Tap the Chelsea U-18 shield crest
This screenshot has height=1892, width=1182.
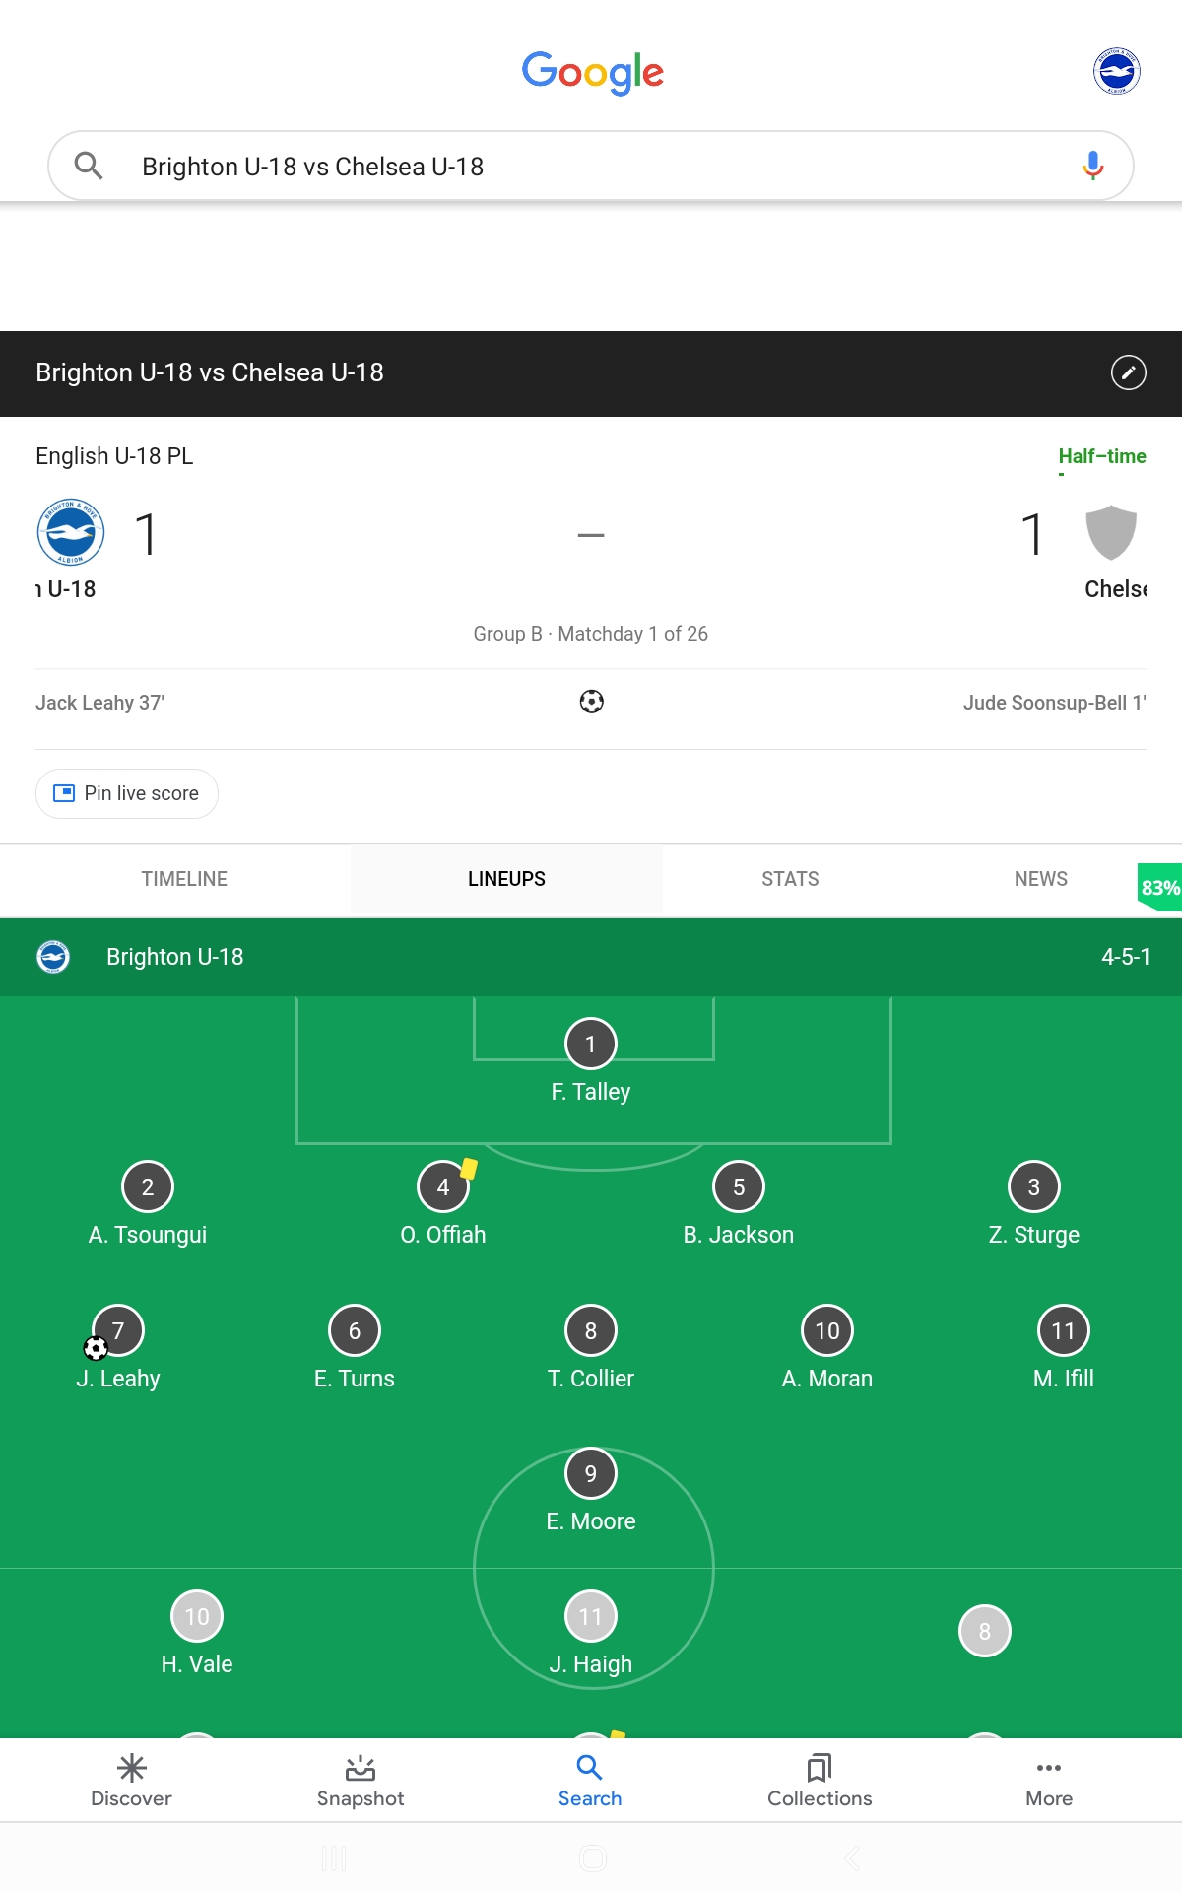tap(1111, 532)
